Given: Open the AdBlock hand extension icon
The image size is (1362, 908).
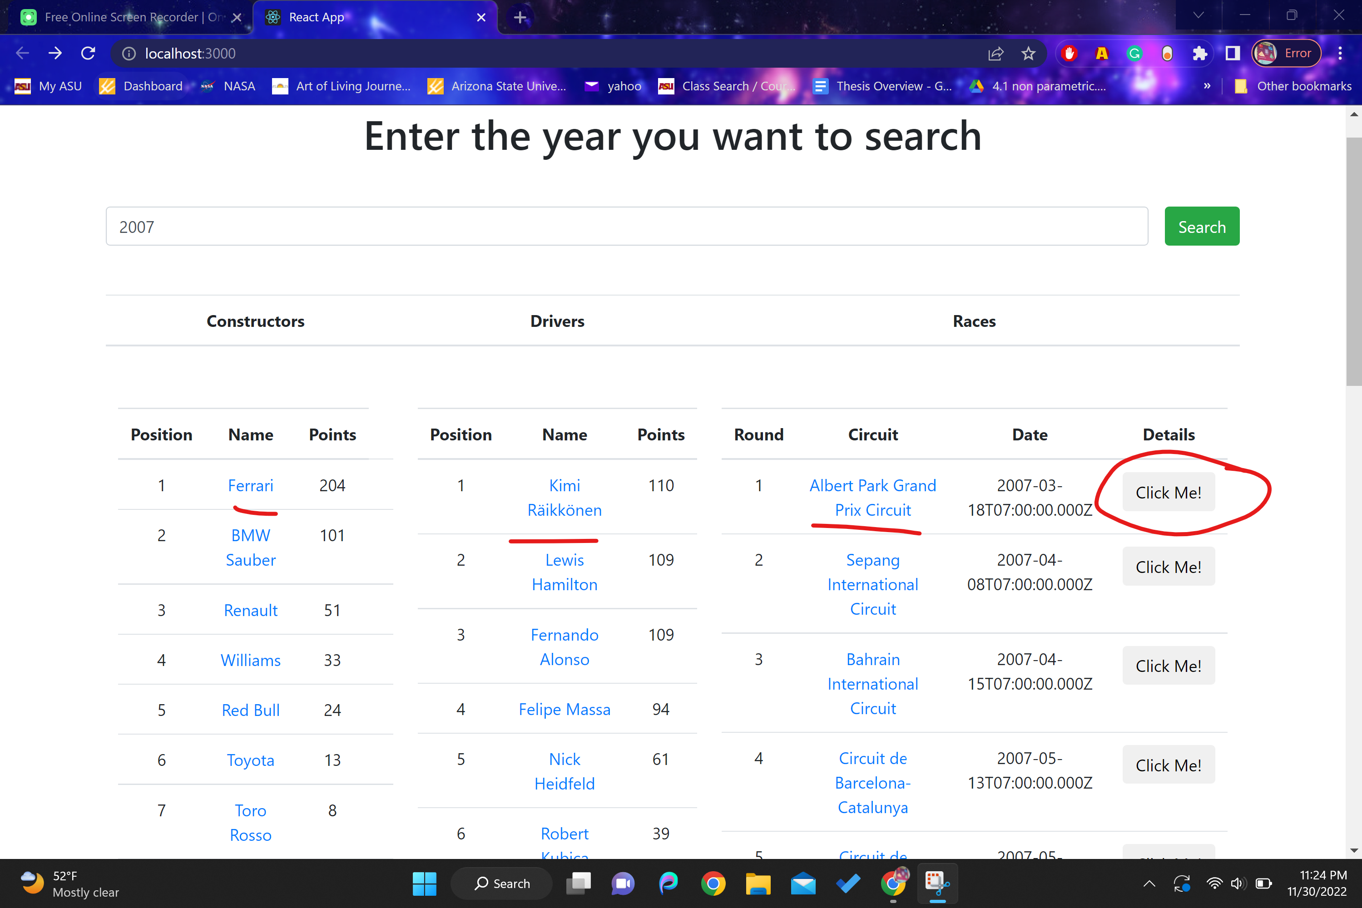Looking at the screenshot, I should (x=1069, y=53).
